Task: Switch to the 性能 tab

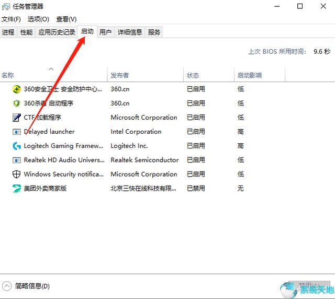Action: 26,32
